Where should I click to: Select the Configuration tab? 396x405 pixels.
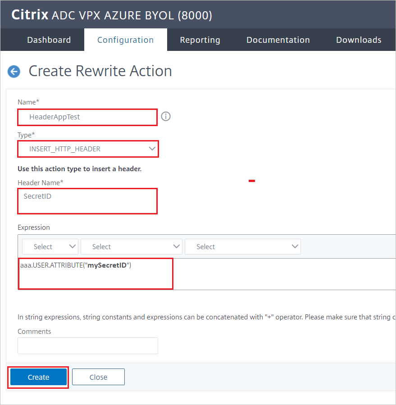point(125,40)
